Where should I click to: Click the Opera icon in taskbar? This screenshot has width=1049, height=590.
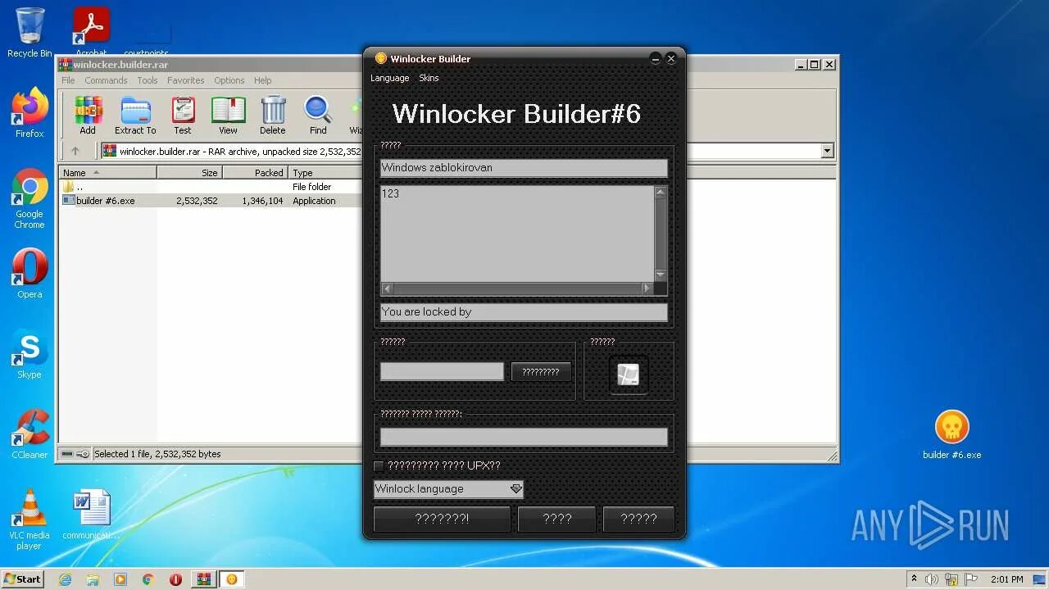175,579
